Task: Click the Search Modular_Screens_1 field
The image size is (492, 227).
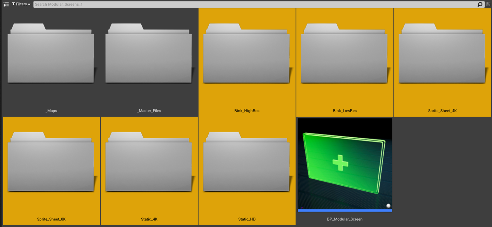Action: click(x=245, y=4)
